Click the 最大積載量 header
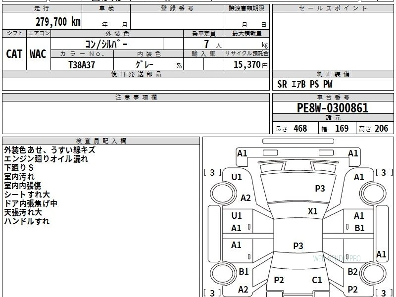Image resolution: width=396 pixels, height=297 pixels. coord(247,33)
